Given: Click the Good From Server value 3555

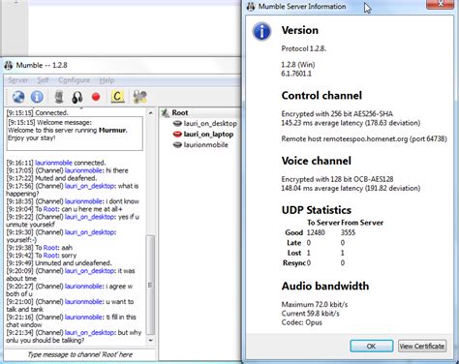Looking at the screenshot, I should tap(348, 232).
